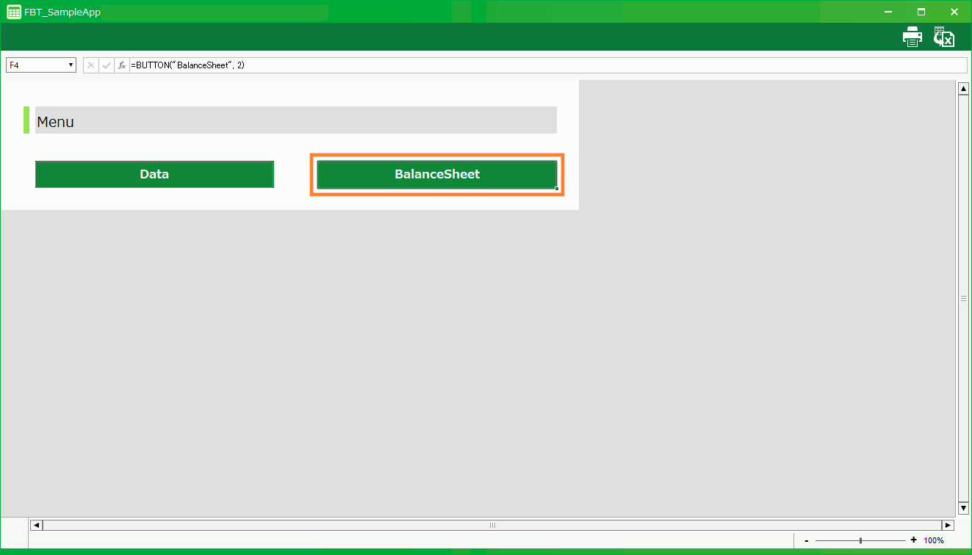Click the vertical scrollbar up arrow
972x555 pixels.
pyautogui.click(x=963, y=89)
